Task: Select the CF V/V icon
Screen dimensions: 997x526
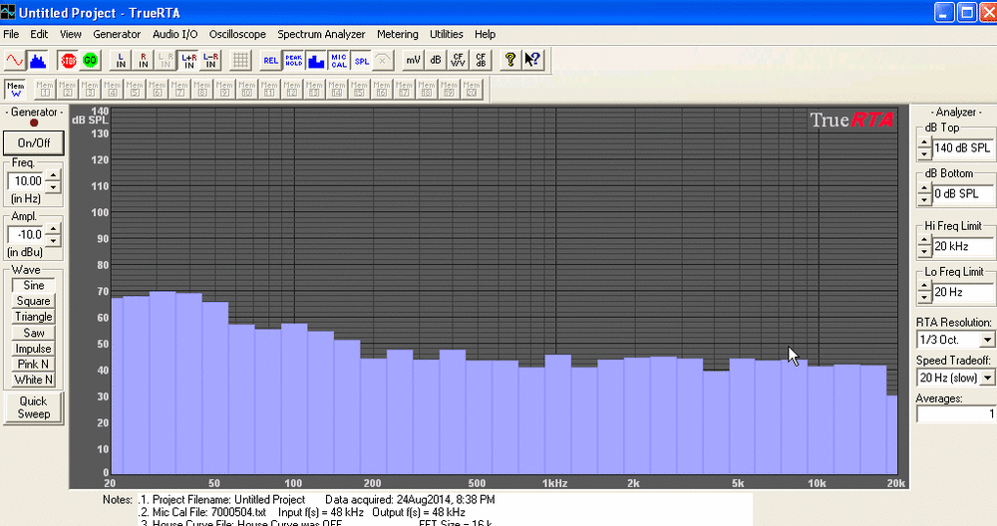Action: (458, 61)
